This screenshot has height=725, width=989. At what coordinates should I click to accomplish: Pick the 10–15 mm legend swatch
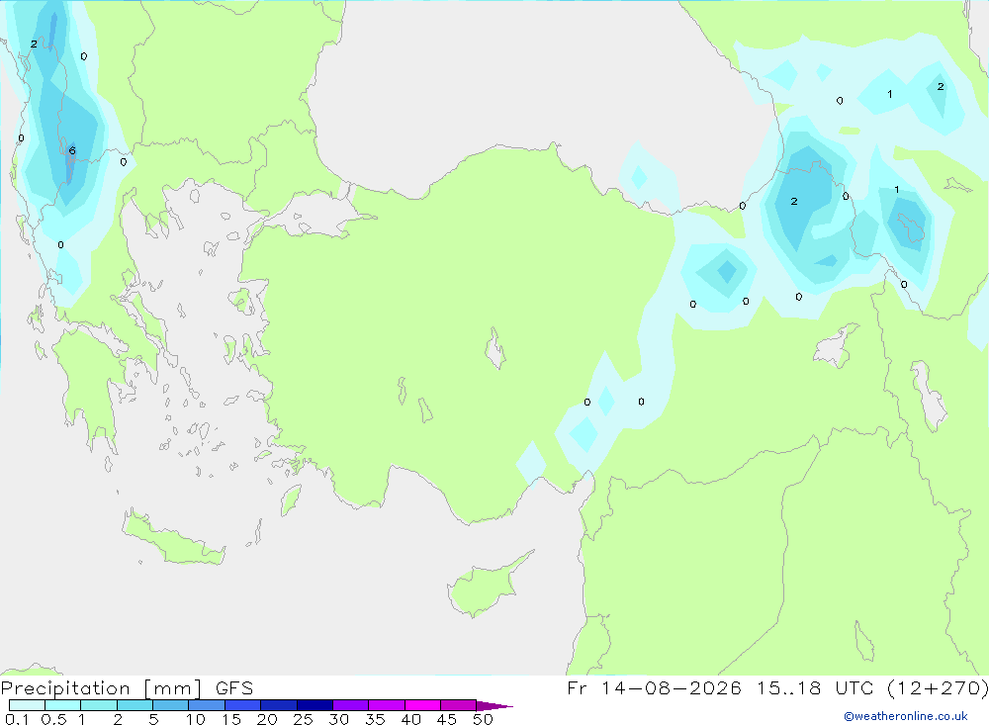click(x=207, y=705)
